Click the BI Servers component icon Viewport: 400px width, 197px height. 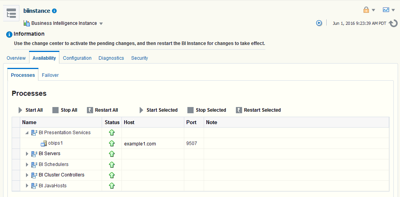click(x=34, y=154)
